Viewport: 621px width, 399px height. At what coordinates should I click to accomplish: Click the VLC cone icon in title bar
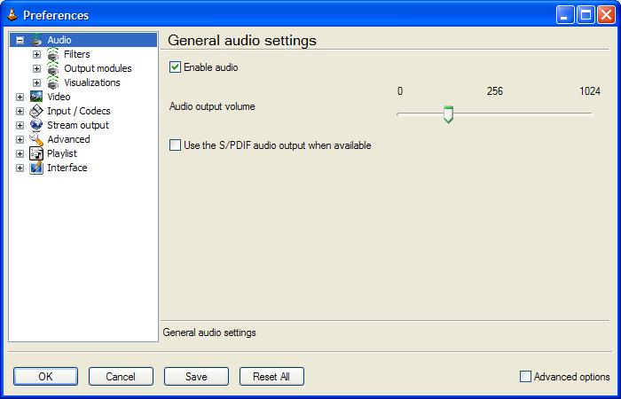coord(12,15)
